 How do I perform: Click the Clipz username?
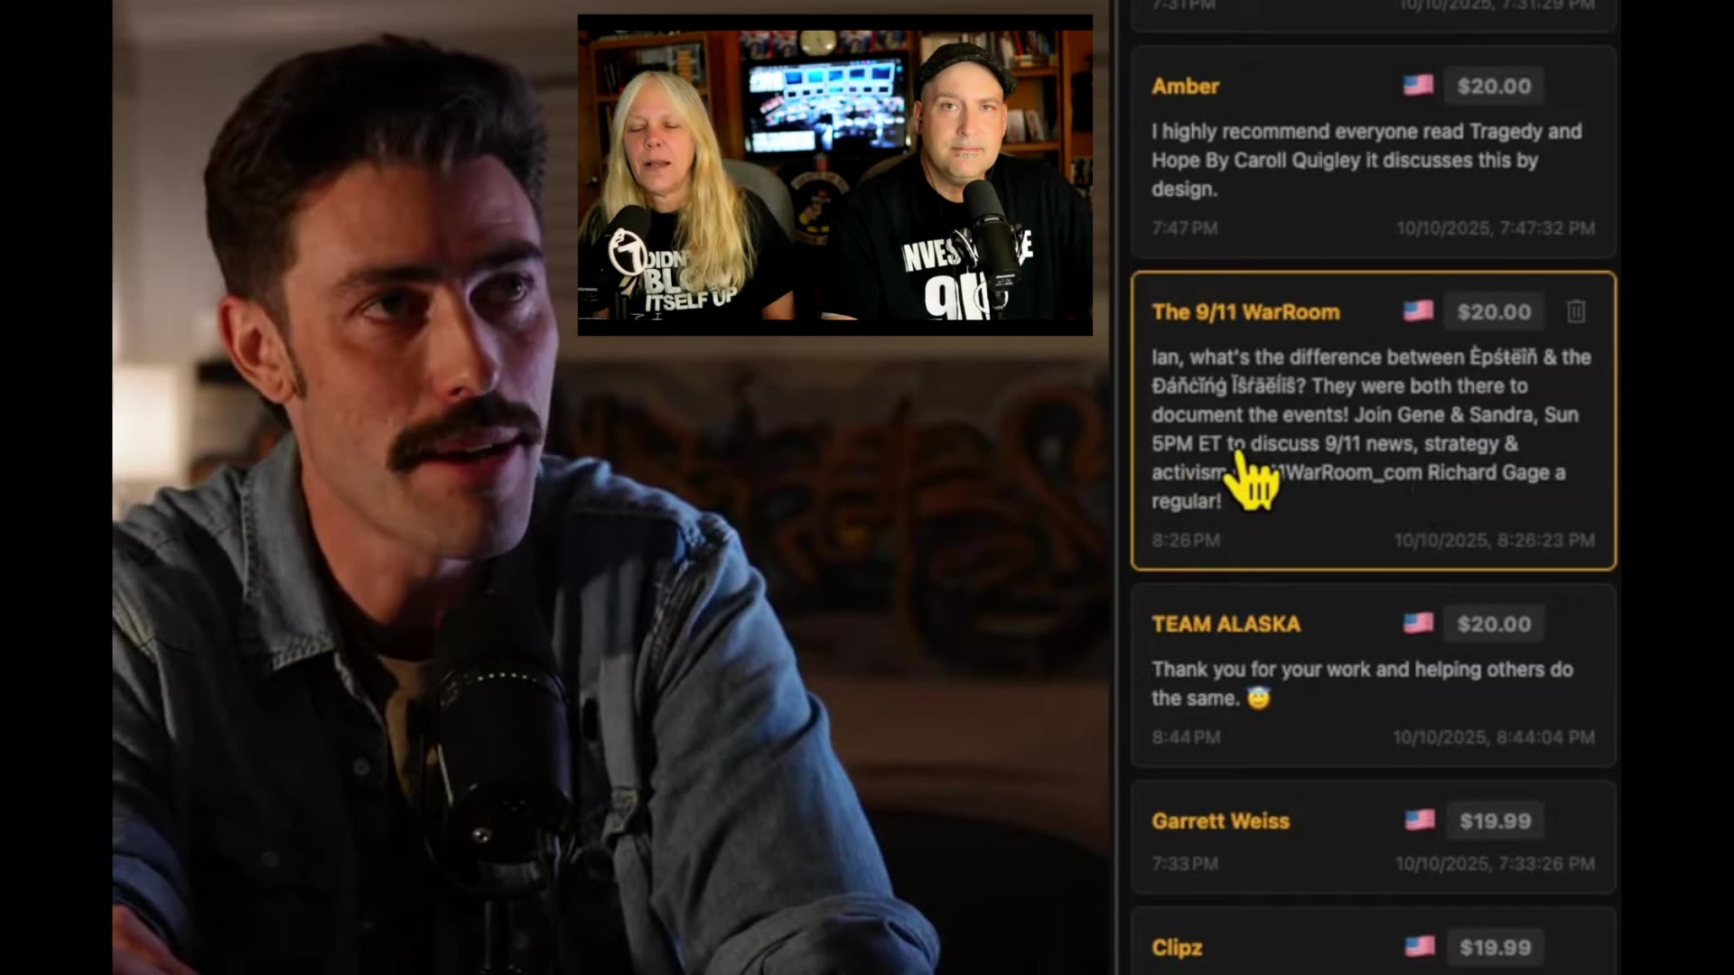(x=1177, y=947)
